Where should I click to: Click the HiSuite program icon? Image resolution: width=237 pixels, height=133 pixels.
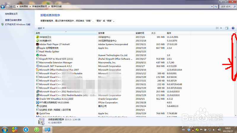(x=38, y=55)
